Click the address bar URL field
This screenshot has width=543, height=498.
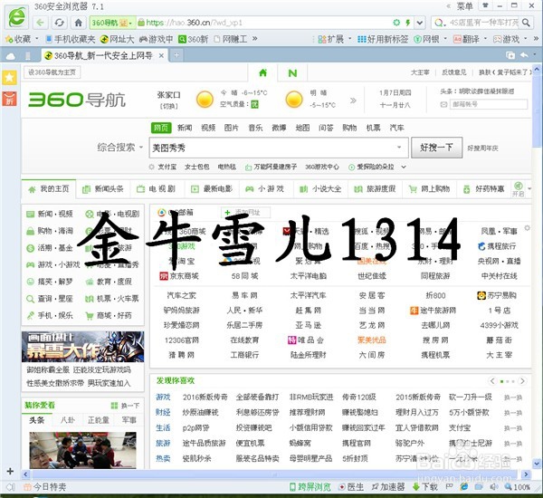[263, 23]
